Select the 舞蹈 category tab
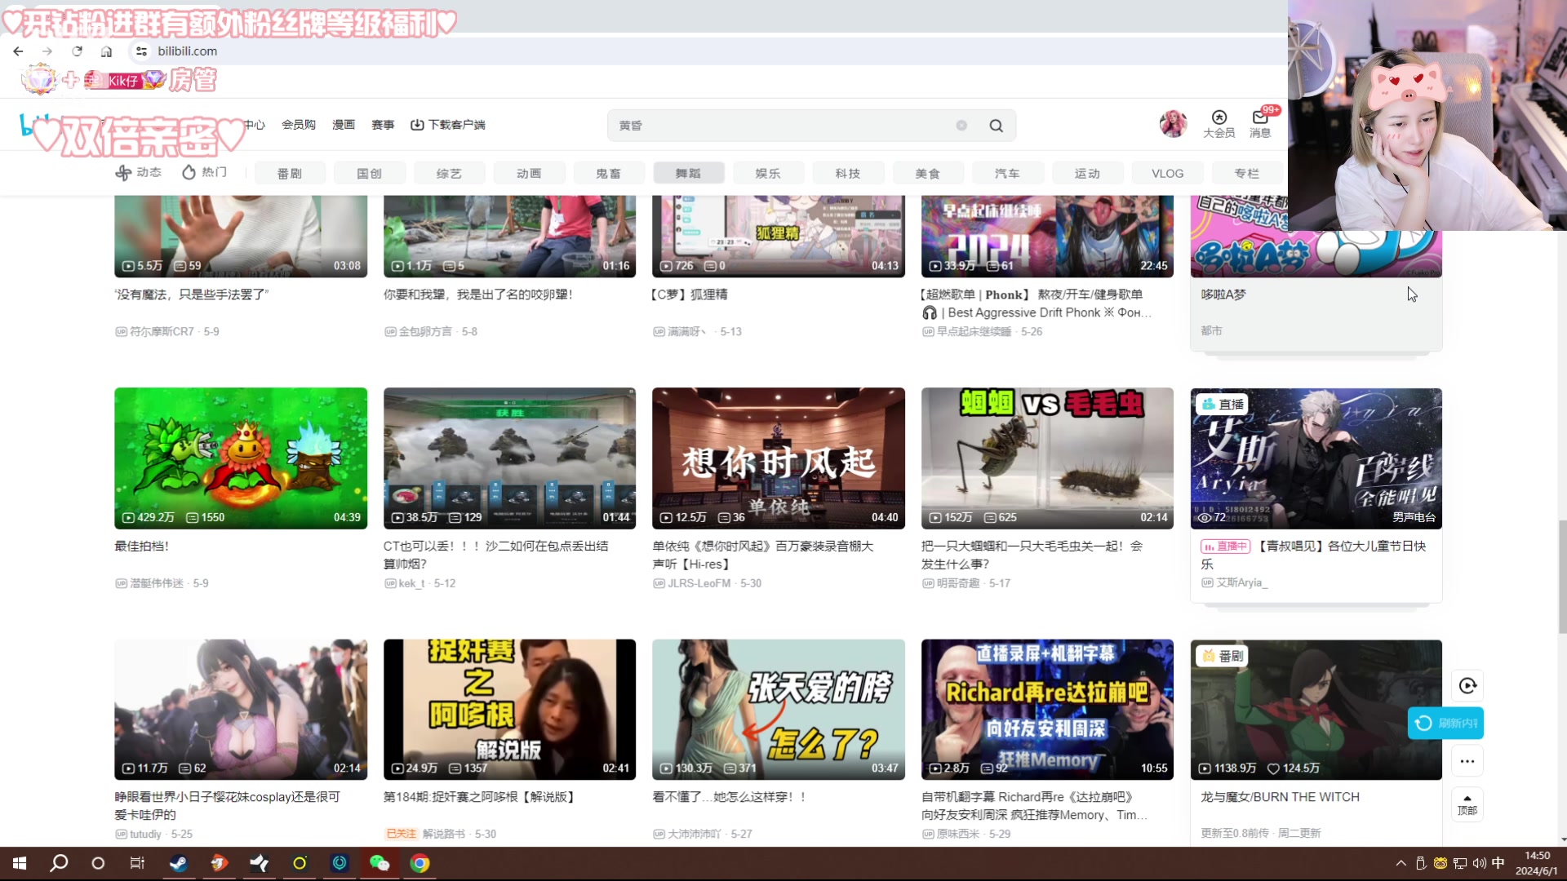1567x881 pixels. coord(689,173)
